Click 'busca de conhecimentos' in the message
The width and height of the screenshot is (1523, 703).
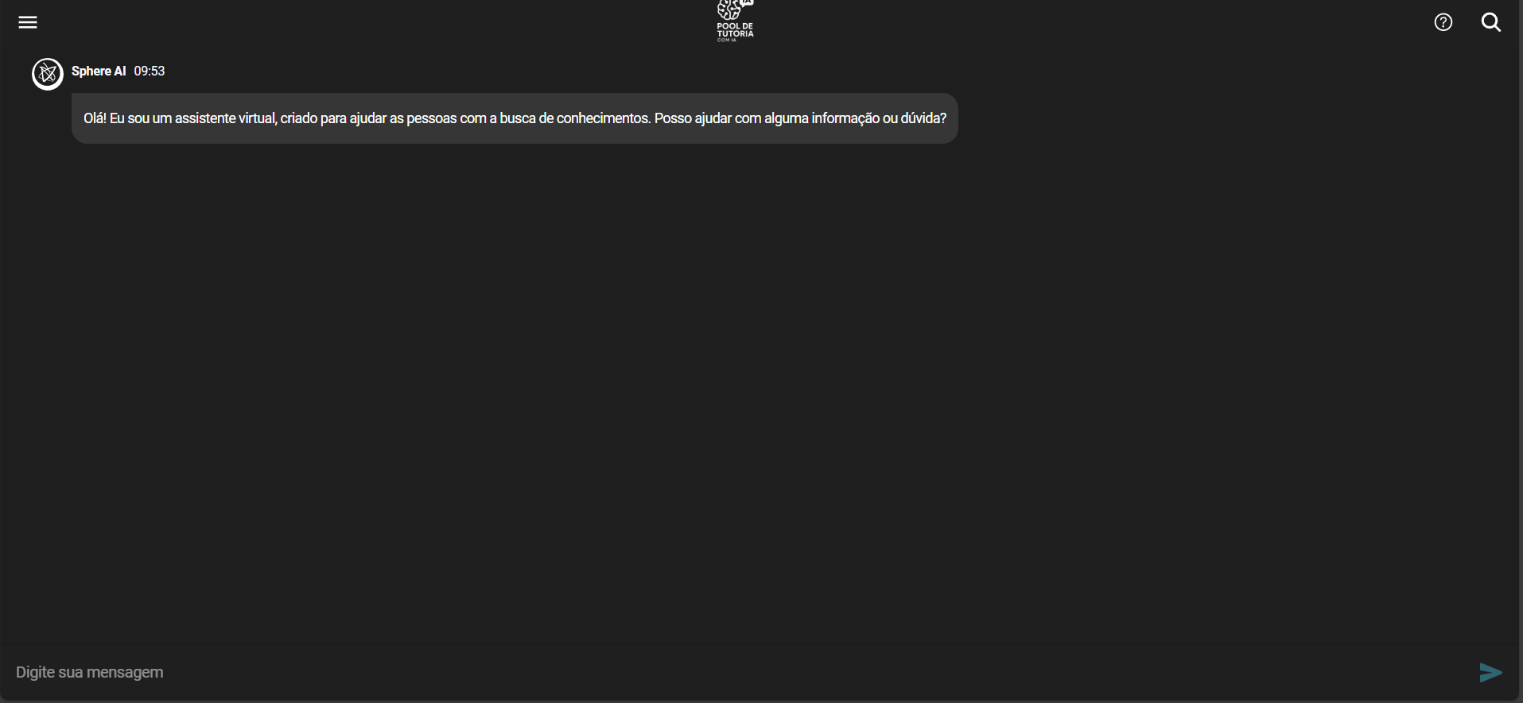[x=575, y=118]
